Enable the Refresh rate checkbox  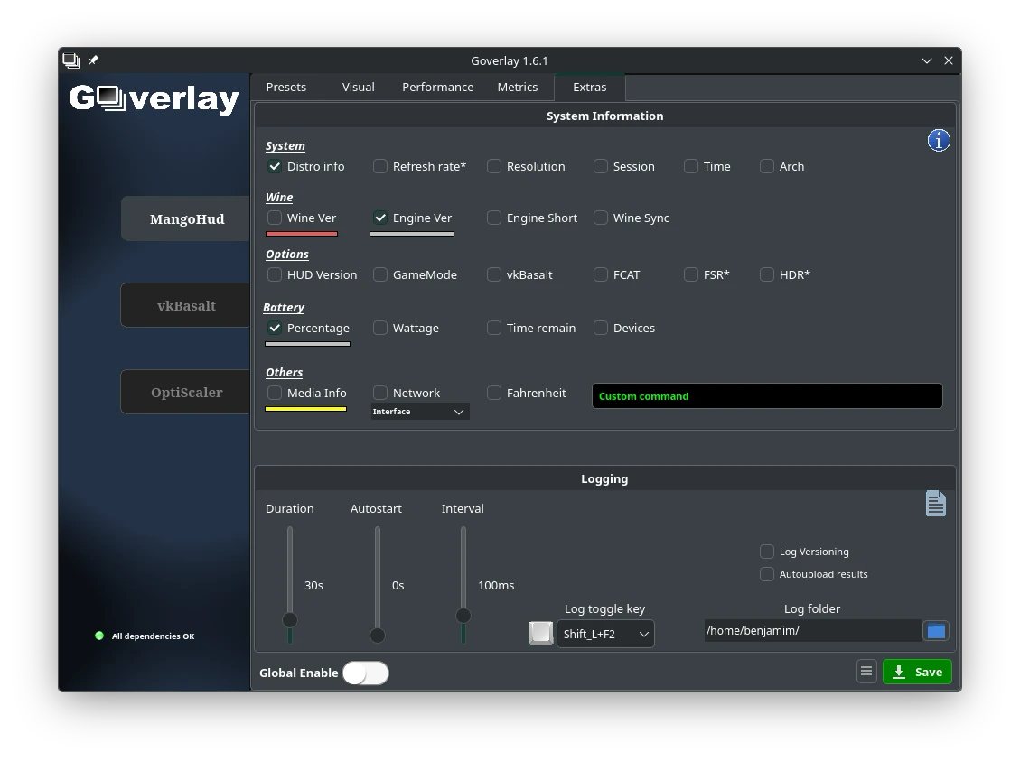(380, 166)
